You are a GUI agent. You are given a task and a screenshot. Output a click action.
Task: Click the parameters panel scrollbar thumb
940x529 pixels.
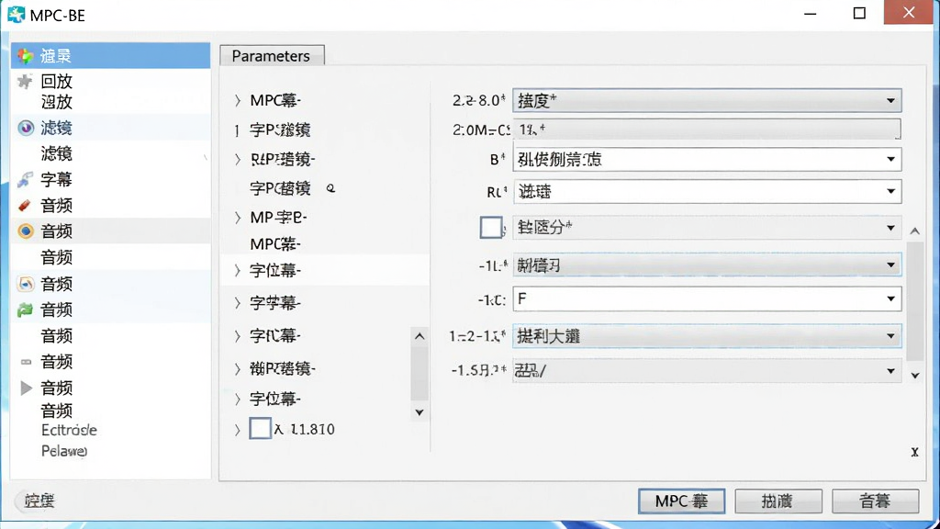915,301
